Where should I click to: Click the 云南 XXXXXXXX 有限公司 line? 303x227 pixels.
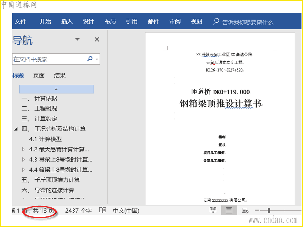[224, 200]
